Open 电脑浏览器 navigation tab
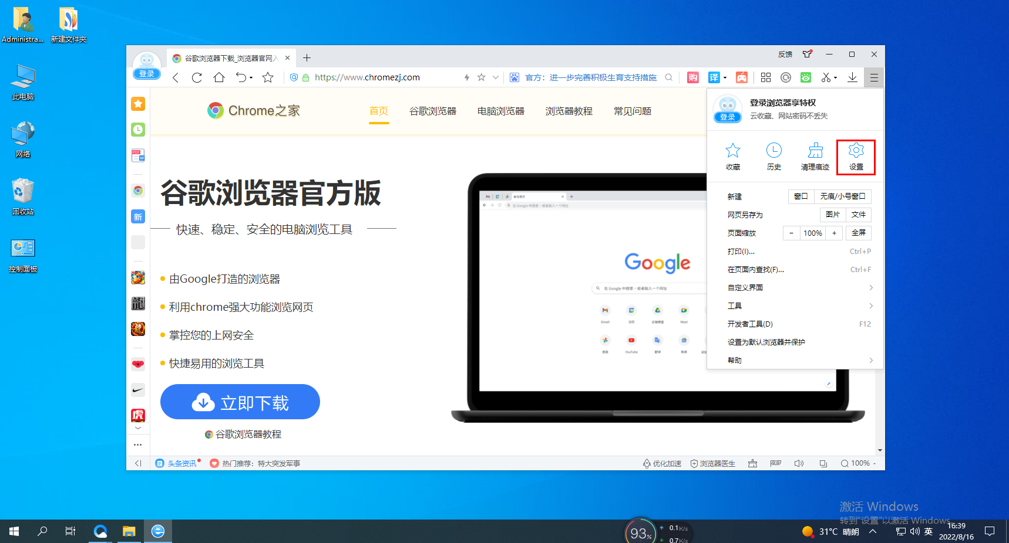Image resolution: width=1009 pixels, height=543 pixels. 501,111
